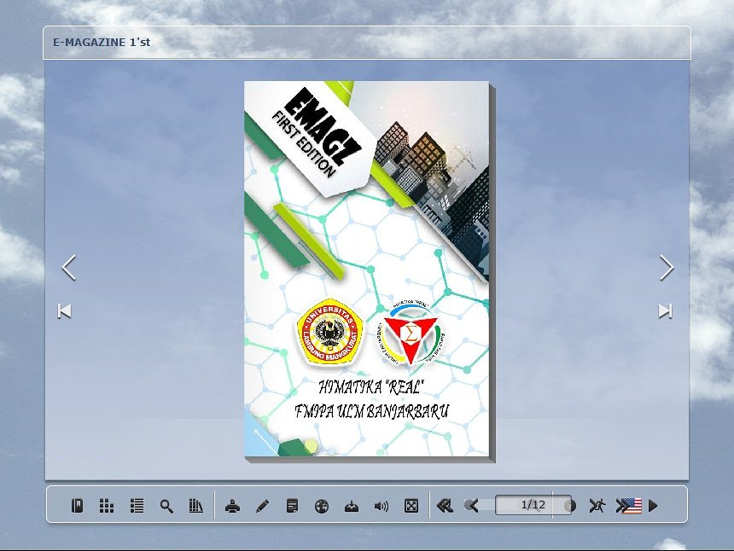Click the running figure exit icon
Image resolution: width=734 pixels, height=551 pixels.
click(597, 506)
